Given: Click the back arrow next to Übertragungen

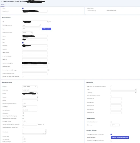Looking at the screenshot, I should pos(2,1).
